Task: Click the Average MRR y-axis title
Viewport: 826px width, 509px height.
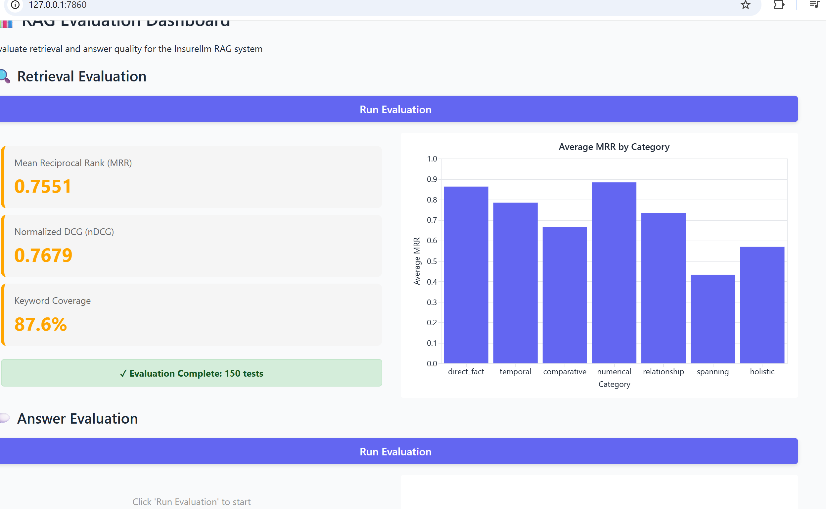Action: pos(417,261)
